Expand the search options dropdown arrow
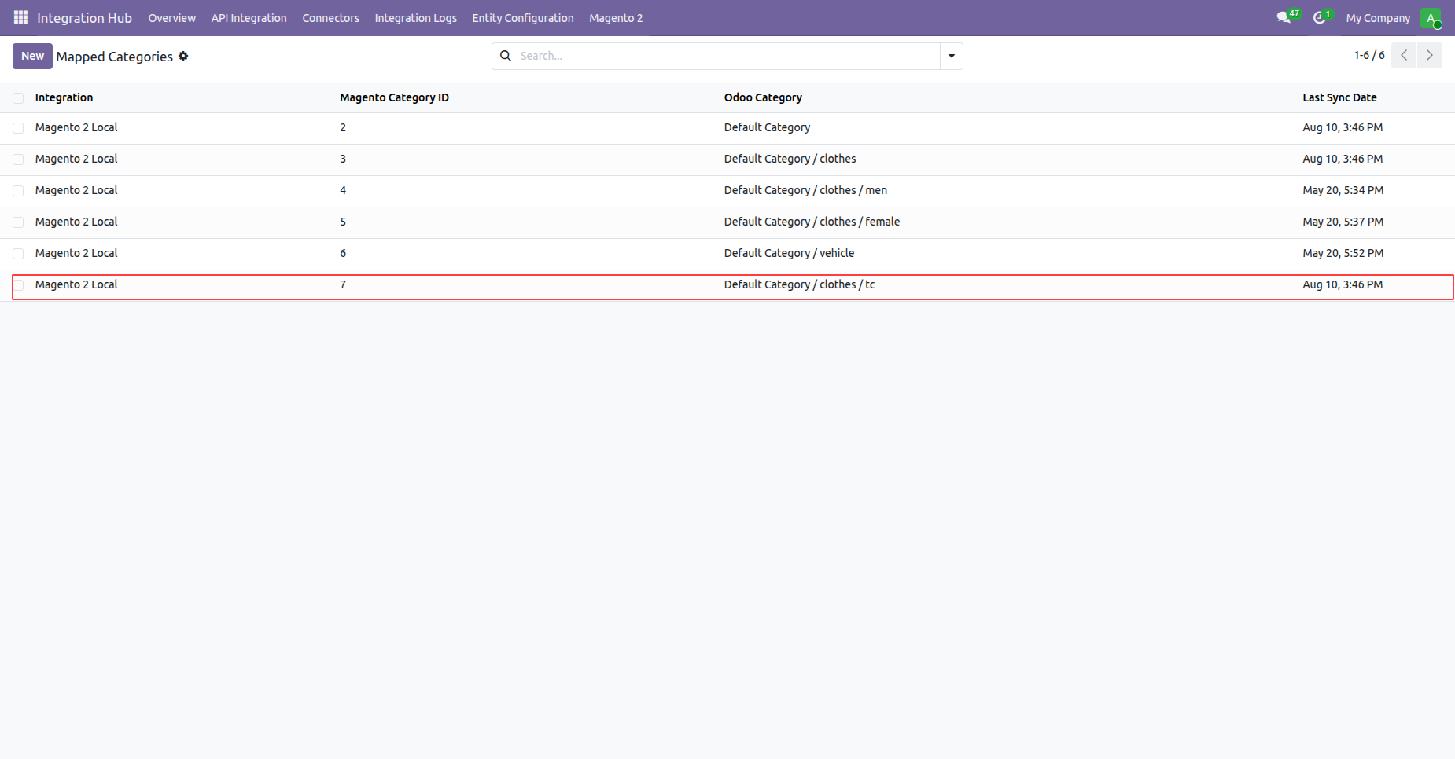Viewport: 1455px width, 759px height. pos(952,56)
